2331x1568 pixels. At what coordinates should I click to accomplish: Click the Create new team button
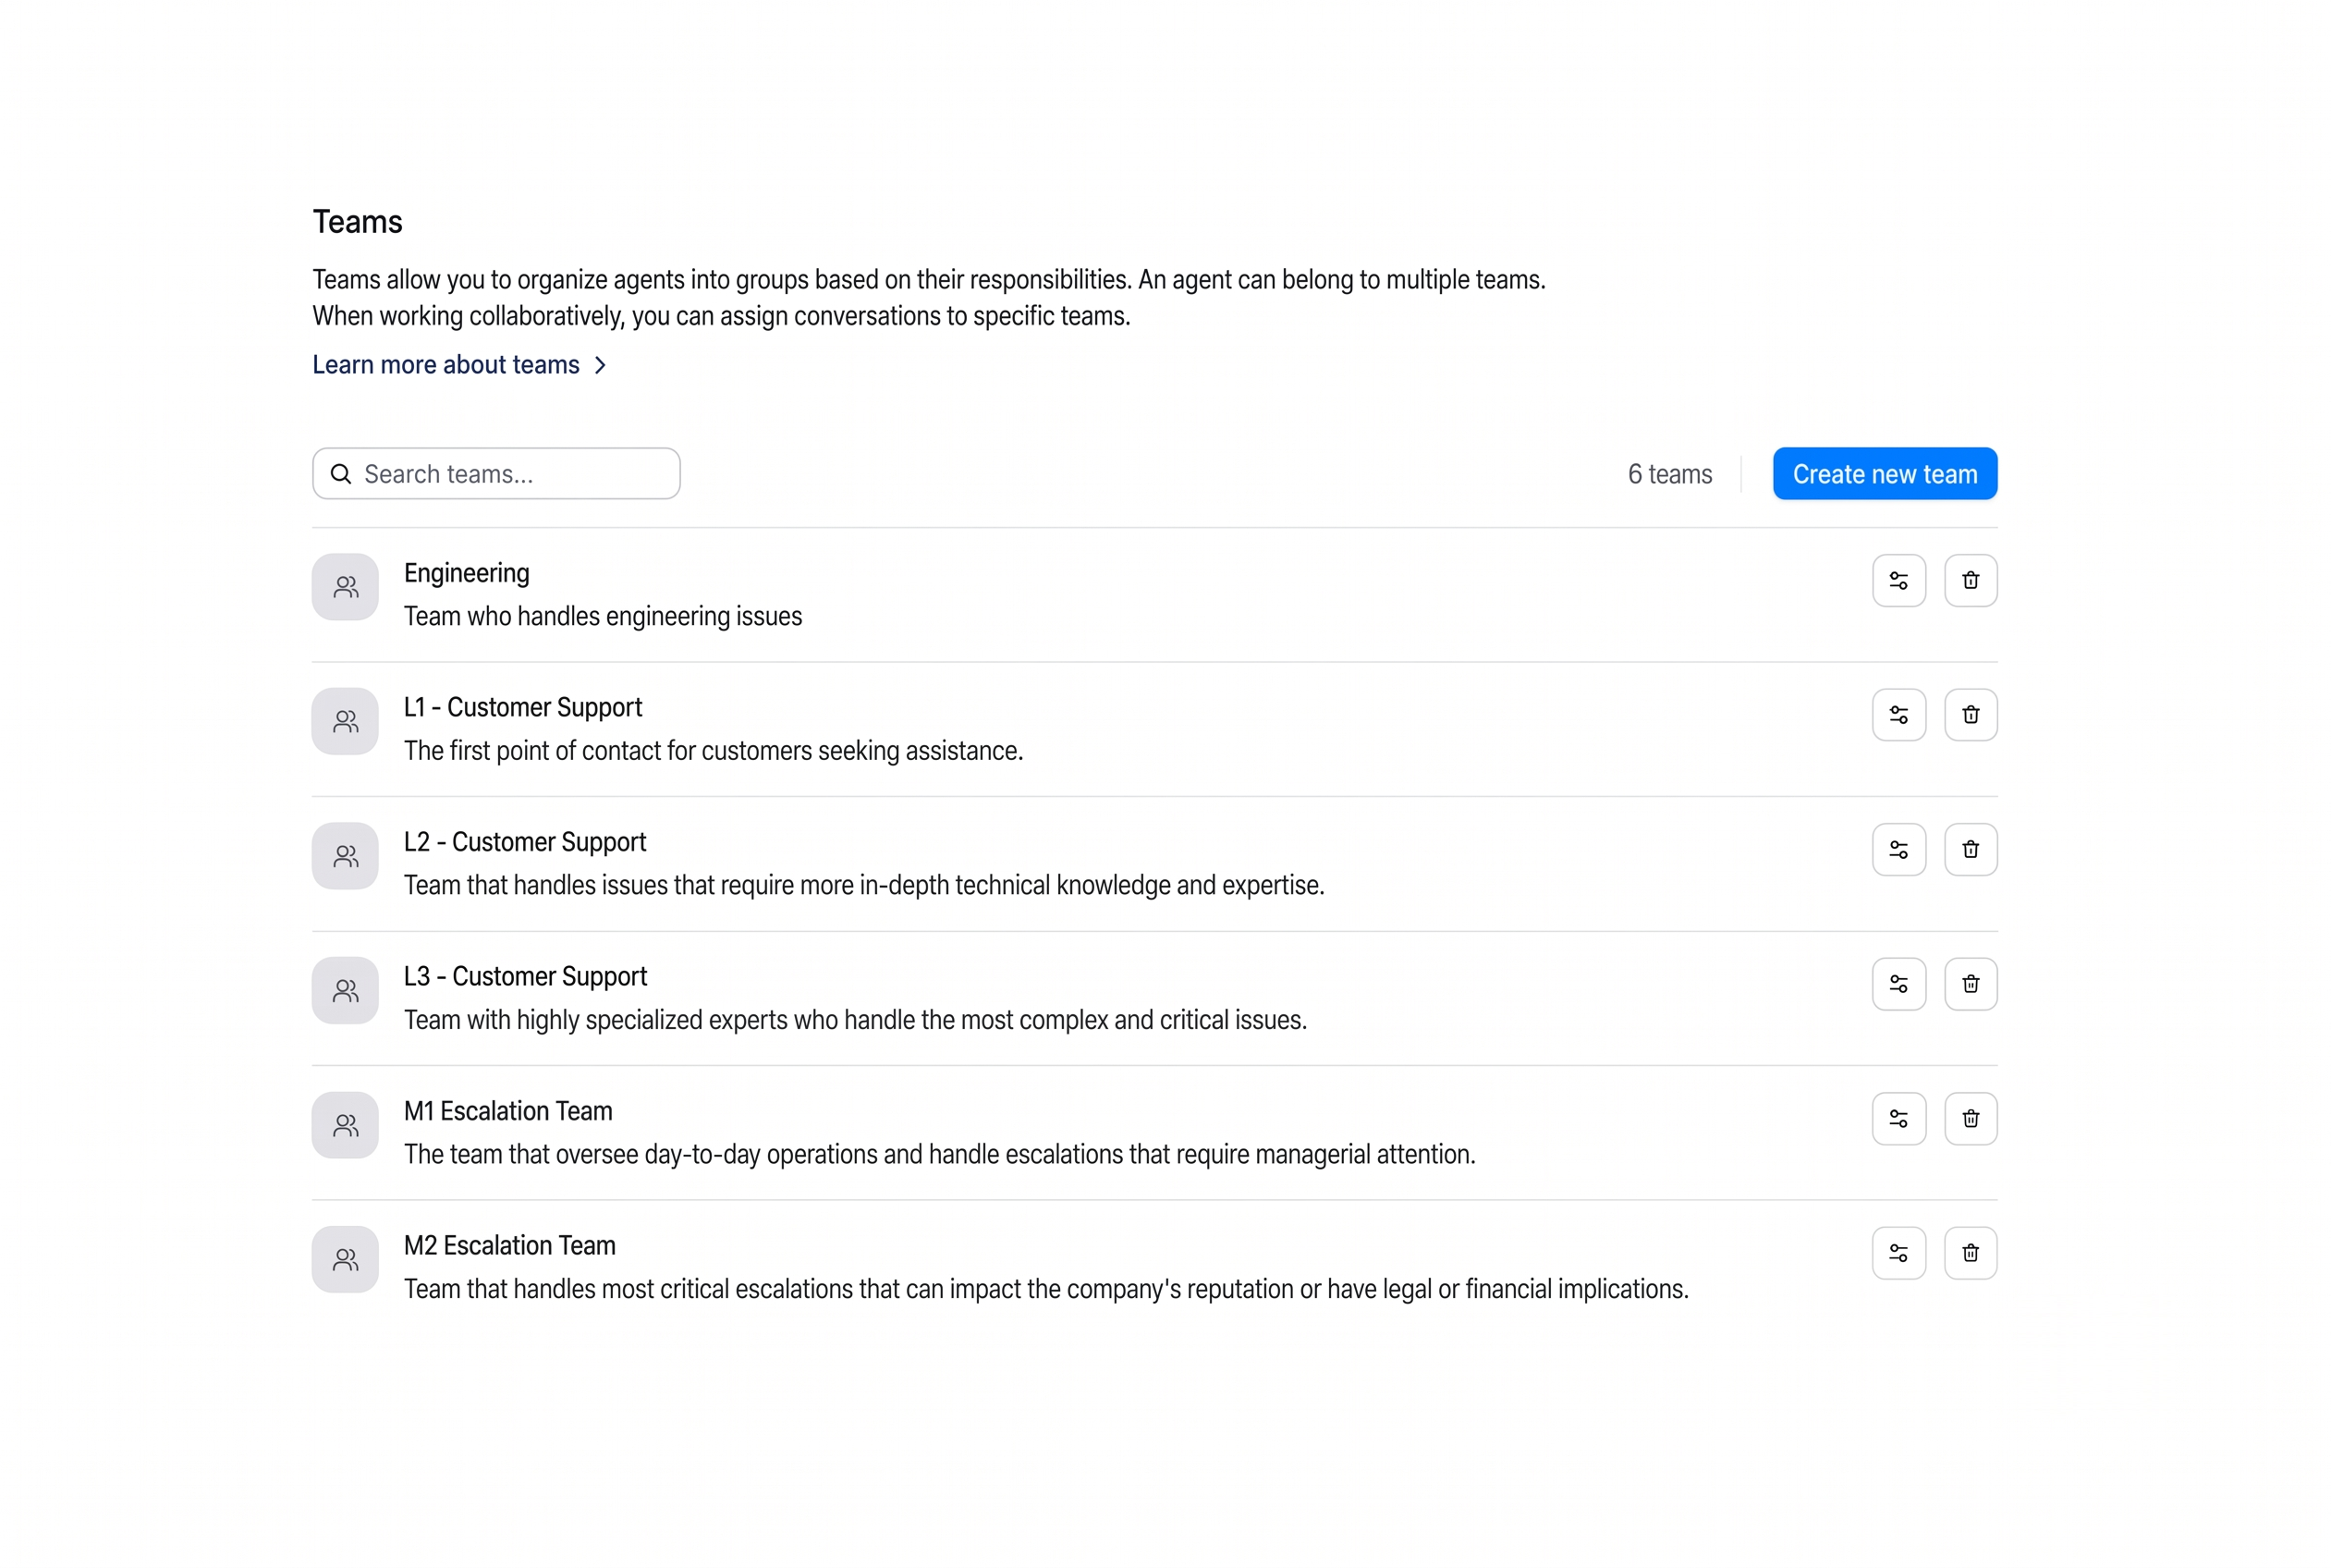click(1885, 473)
